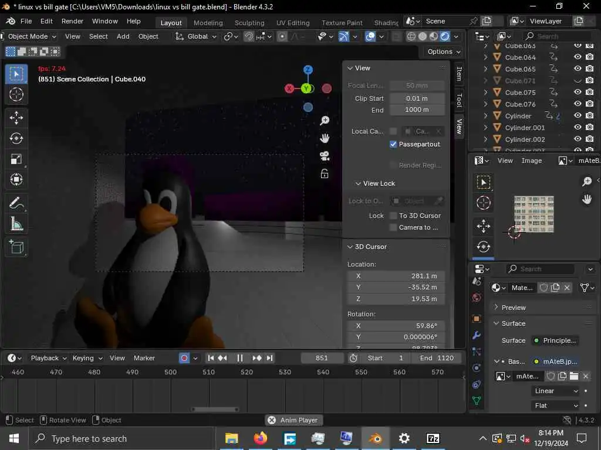This screenshot has width=601, height=450.
Task: Hide Cube.064 in viewport with eye icon
Action: click(578, 57)
